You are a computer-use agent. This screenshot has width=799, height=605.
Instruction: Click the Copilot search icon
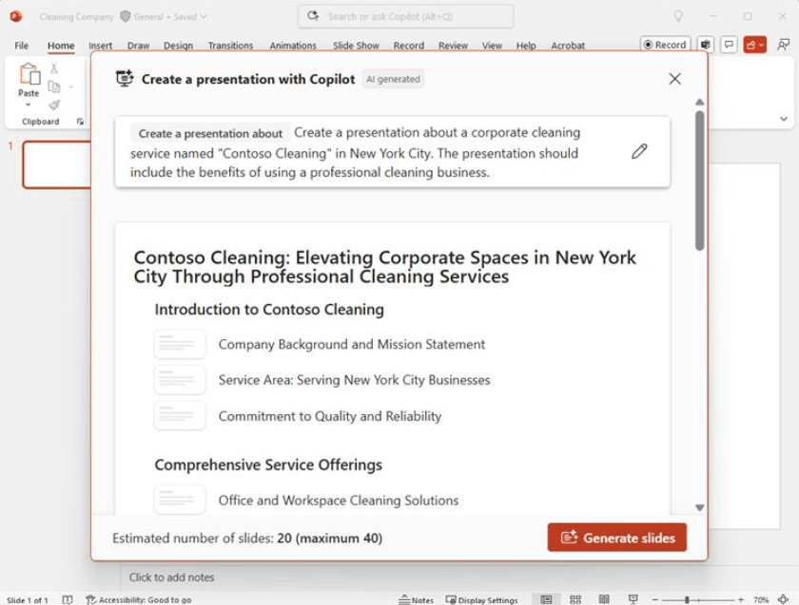(x=313, y=16)
